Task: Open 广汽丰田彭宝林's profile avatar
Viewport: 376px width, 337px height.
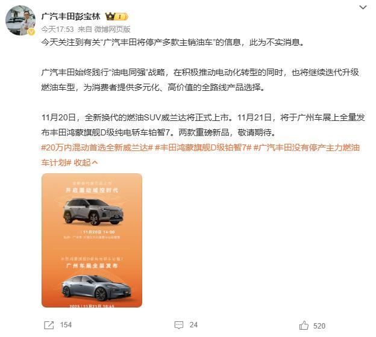Action: (x=20, y=20)
